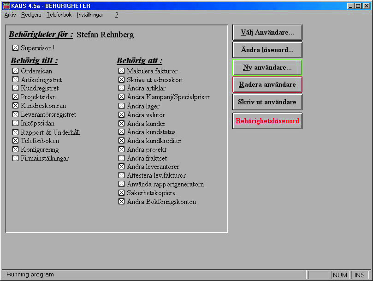
Task: Click the Välj Användare button
Action: pos(267,33)
